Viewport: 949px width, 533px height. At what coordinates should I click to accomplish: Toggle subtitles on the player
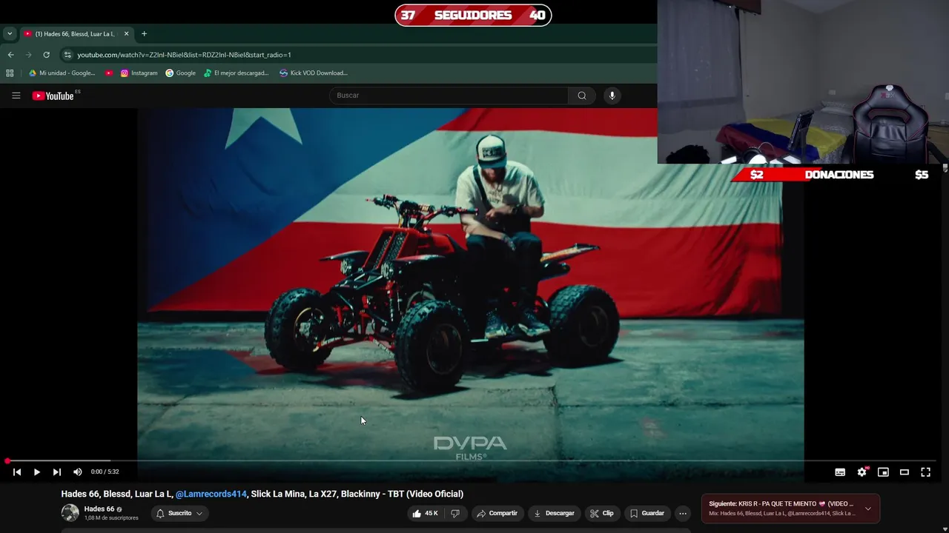tap(840, 472)
